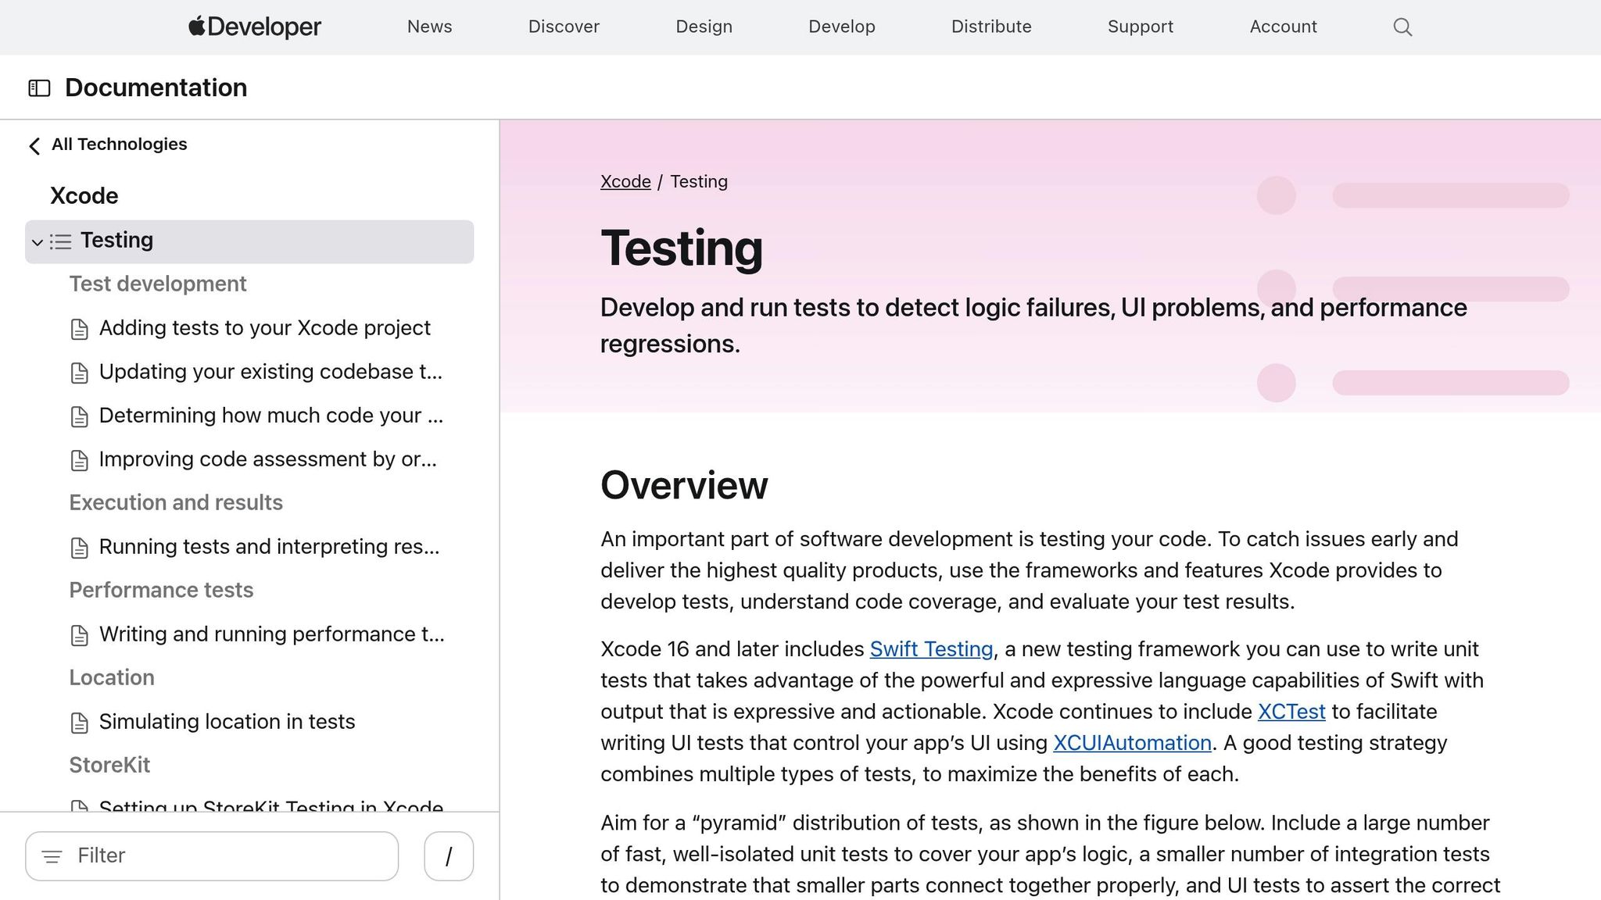Click the Xcode breadcrumb link
Viewport: 1601px width, 900px height.
pyautogui.click(x=625, y=181)
